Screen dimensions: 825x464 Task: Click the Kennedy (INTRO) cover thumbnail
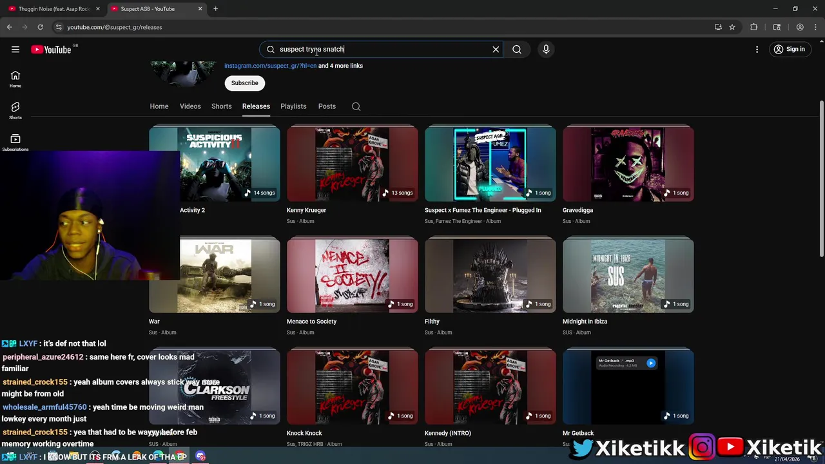tap(490, 387)
